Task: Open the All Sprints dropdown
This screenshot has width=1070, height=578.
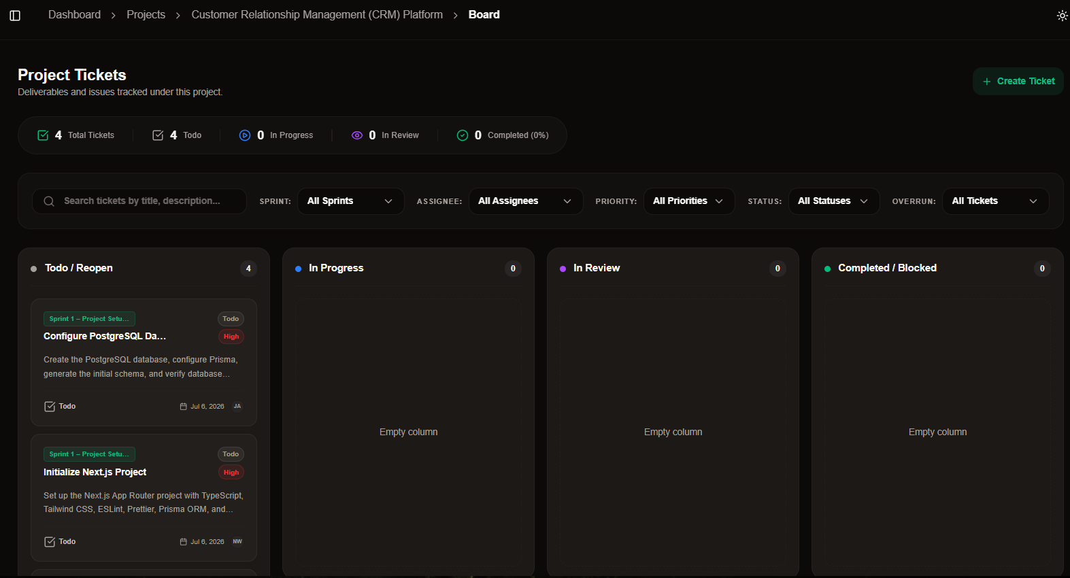Action: pyautogui.click(x=350, y=201)
